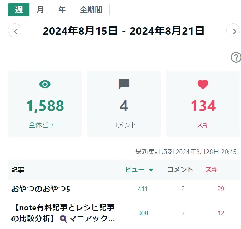Screen dimensions: 241x229
Task: Click the 134 スキ summary card
Action: coord(203,104)
